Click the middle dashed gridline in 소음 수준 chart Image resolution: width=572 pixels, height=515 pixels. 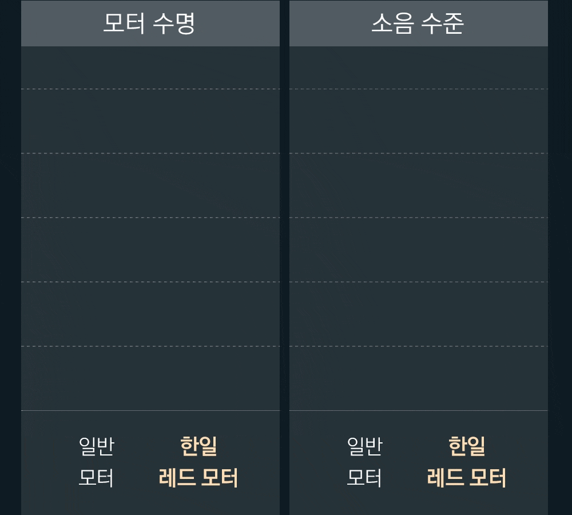419,217
